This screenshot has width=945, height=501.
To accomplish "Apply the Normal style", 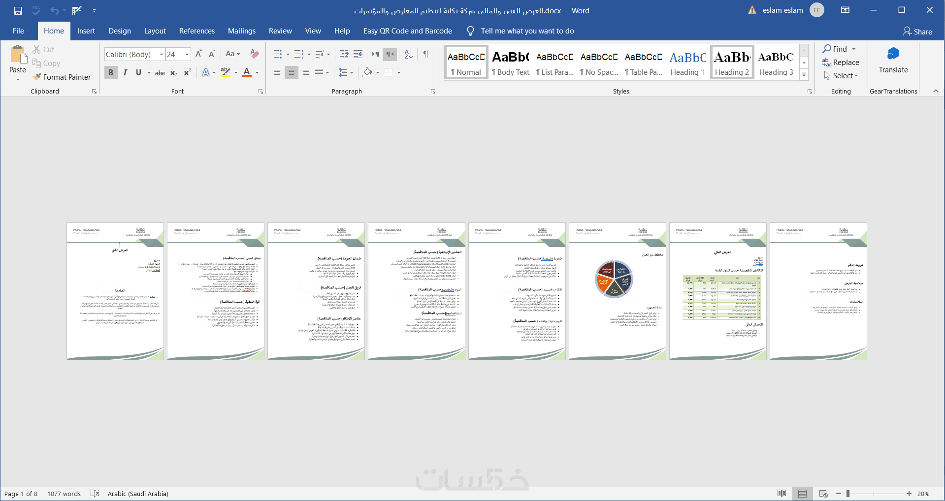I will pos(466,62).
